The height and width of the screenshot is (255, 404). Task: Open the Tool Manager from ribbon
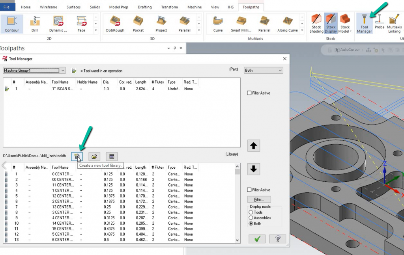[364, 24]
